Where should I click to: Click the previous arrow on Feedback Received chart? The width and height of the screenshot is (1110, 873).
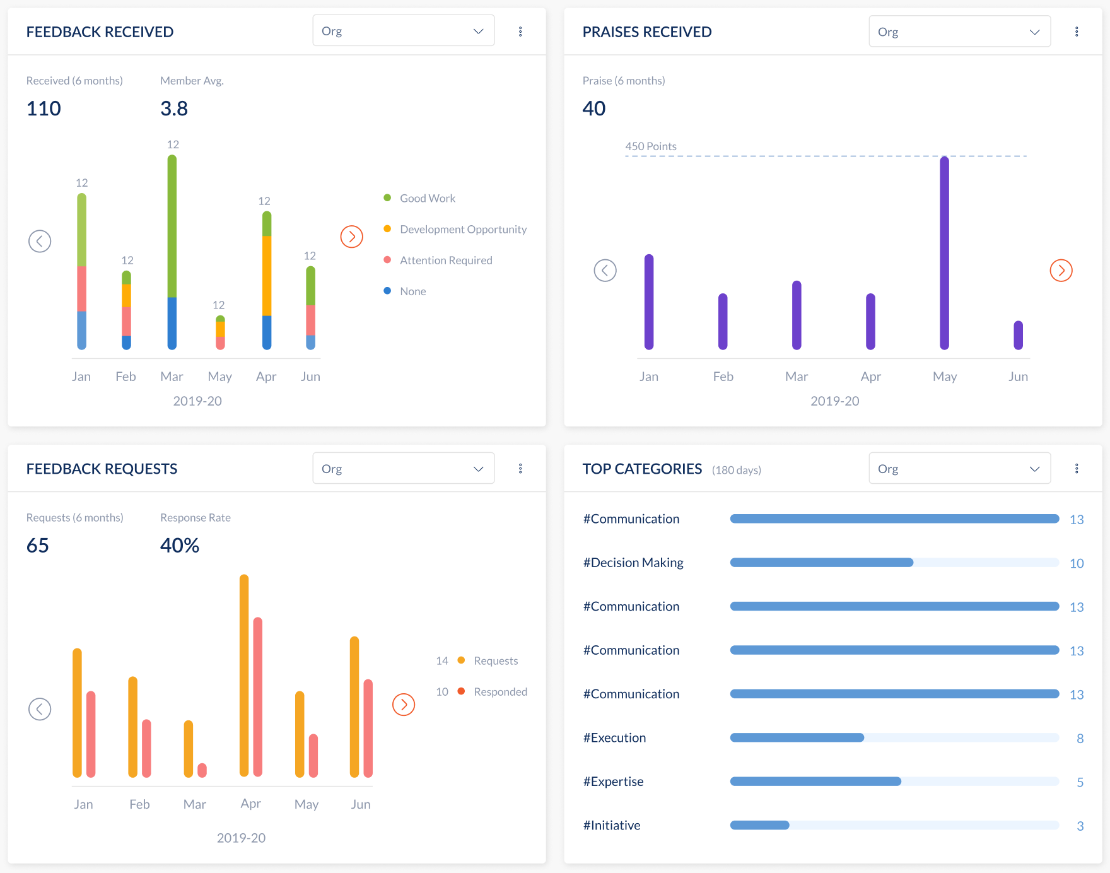40,240
